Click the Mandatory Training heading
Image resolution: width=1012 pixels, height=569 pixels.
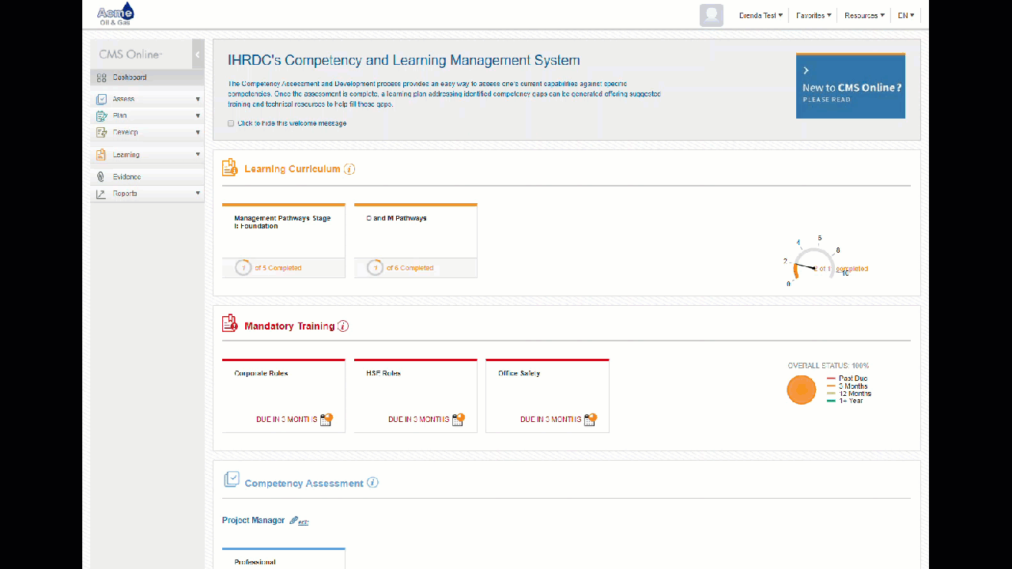tap(289, 326)
